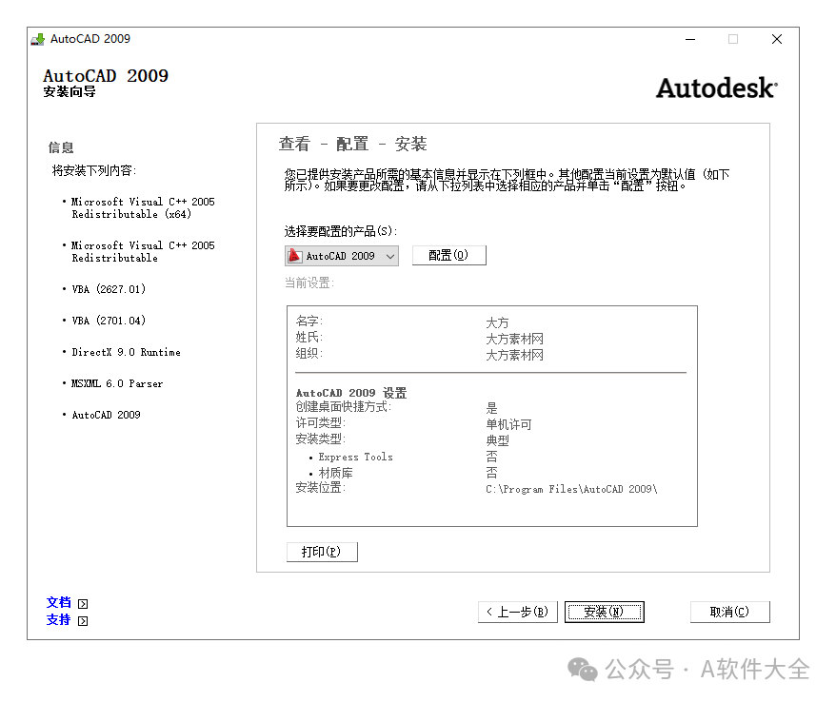Click the red AutoCAD icon in product dropdown

(294, 256)
